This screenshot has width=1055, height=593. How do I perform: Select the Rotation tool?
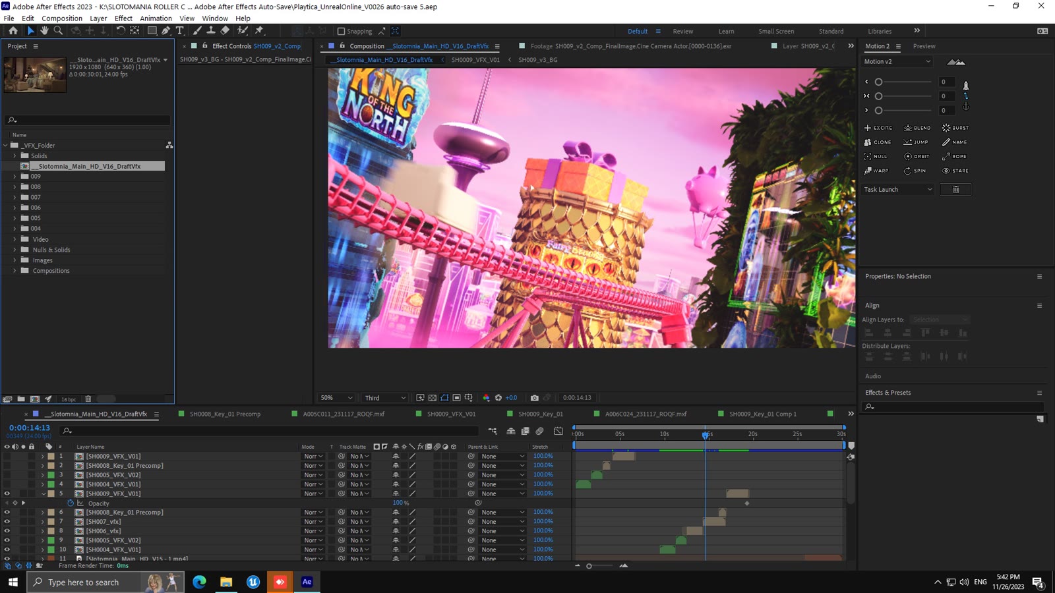[x=121, y=31]
